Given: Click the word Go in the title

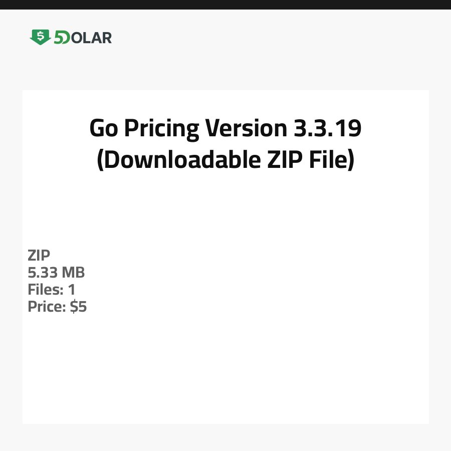Looking at the screenshot, I should (104, 129).
